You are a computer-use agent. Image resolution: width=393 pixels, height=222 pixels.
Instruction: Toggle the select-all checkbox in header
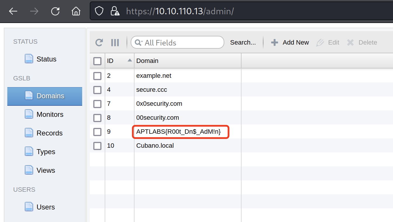click(x=97, y=61)
